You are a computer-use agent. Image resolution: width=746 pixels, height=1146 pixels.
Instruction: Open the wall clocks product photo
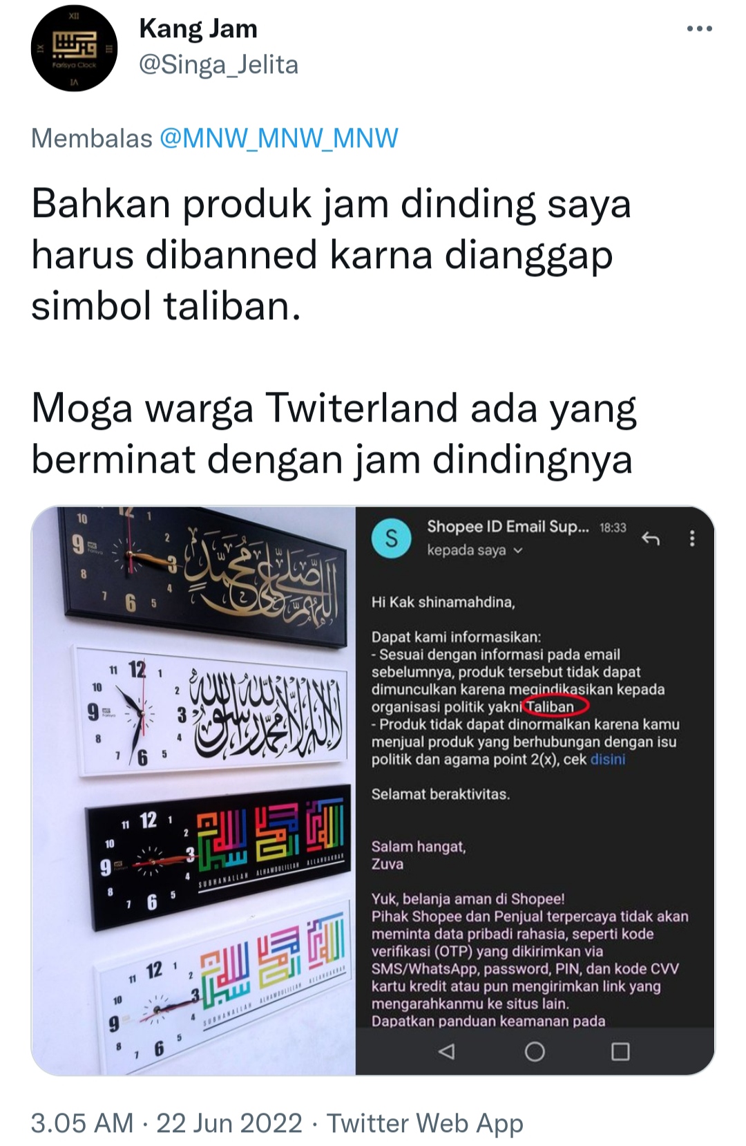193,791
